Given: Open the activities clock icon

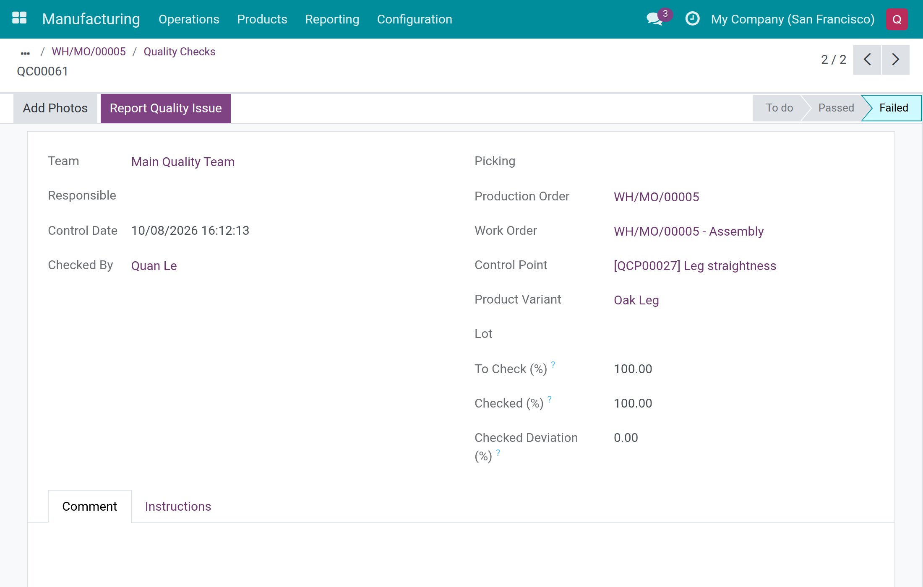Looking at the screenshot, I should pos(692,18).
